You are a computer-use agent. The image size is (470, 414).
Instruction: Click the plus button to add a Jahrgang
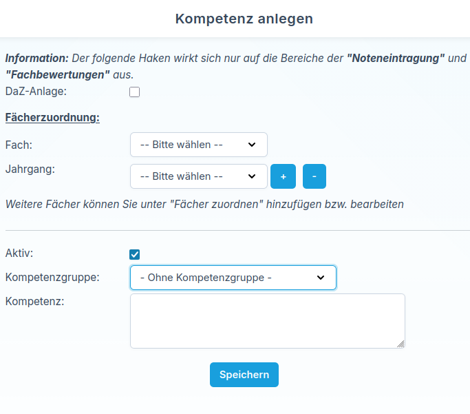tap(283, 176)
